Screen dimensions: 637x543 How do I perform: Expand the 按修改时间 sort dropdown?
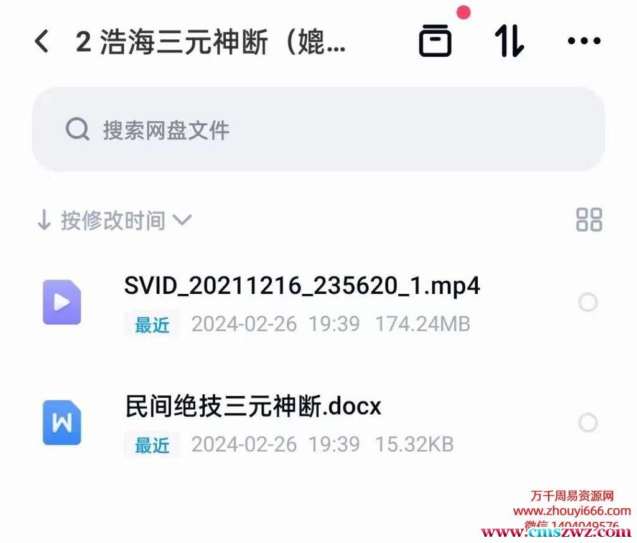pyautogui.click(x=113, y=220)
